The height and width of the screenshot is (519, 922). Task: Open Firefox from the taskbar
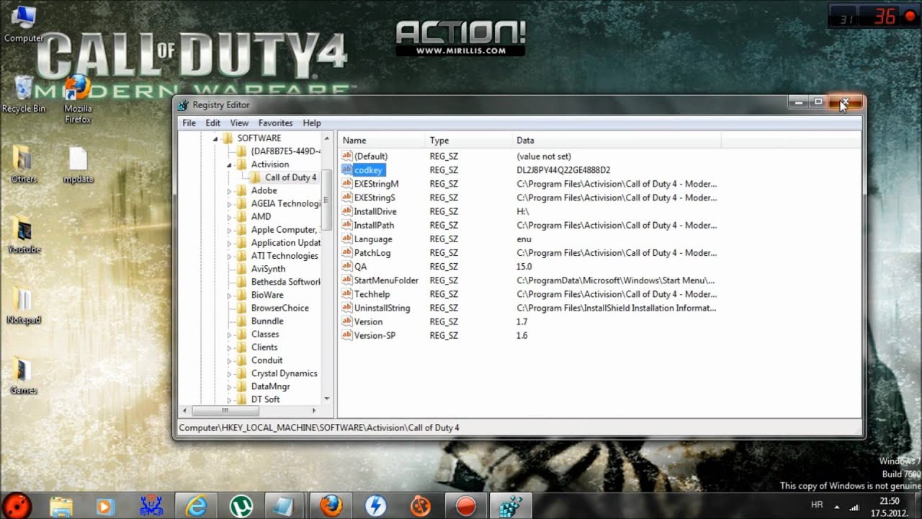click(x=331, y=506)
